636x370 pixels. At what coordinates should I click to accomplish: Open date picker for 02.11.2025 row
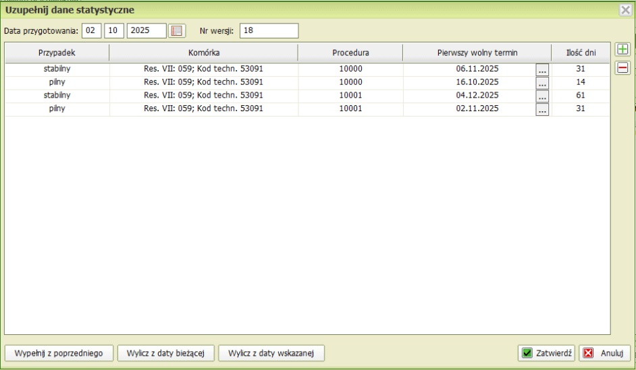542,109
